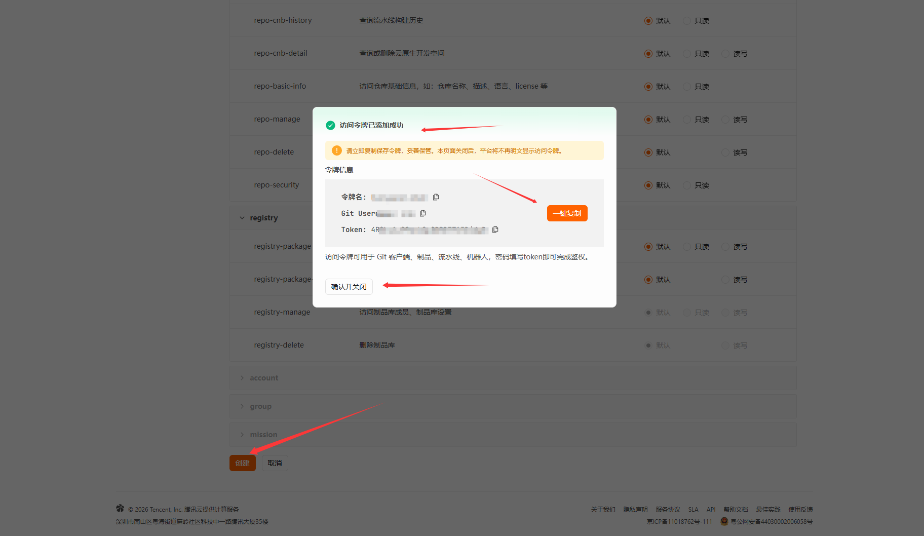Copy the token name (令牌名) value
The image size is (924, 536).
(436, 197)
